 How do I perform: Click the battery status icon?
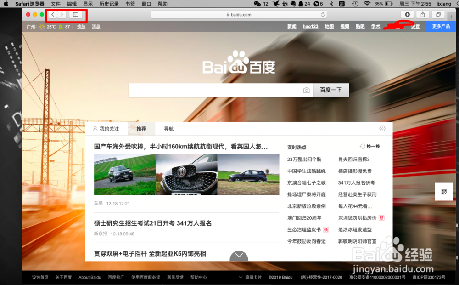click(389, 4)
